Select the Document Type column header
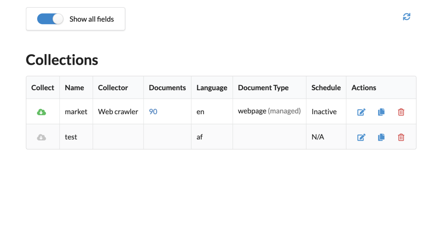The width and height of the screenshot is (442, 232). point(263,87)
